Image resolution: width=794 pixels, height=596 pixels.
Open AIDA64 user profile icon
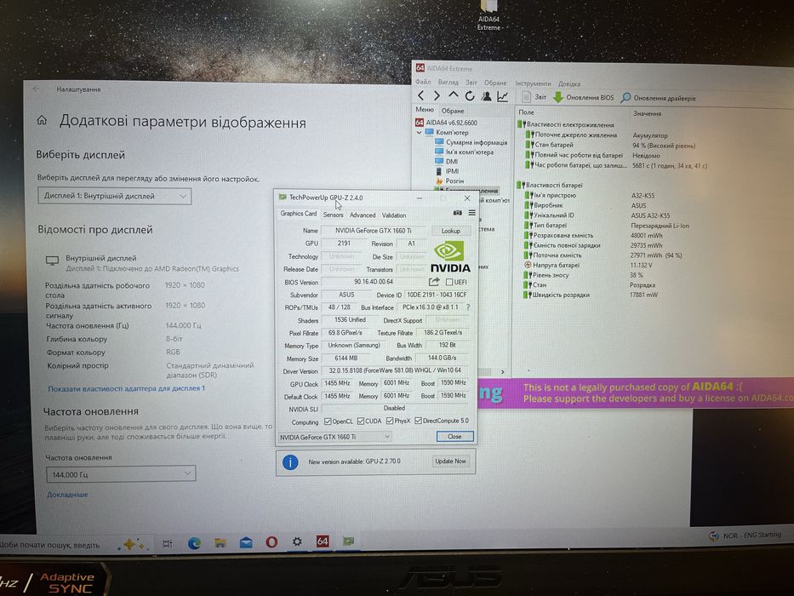tap(486, 95)
